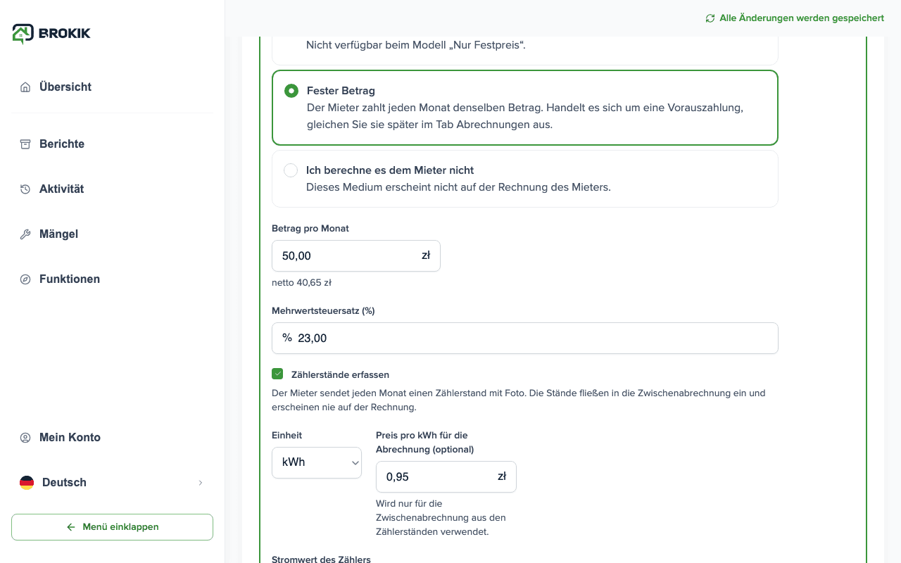Click the 'Betrag pro Monat' label
The height and width of the screenshot is (563, 901).
310,229
